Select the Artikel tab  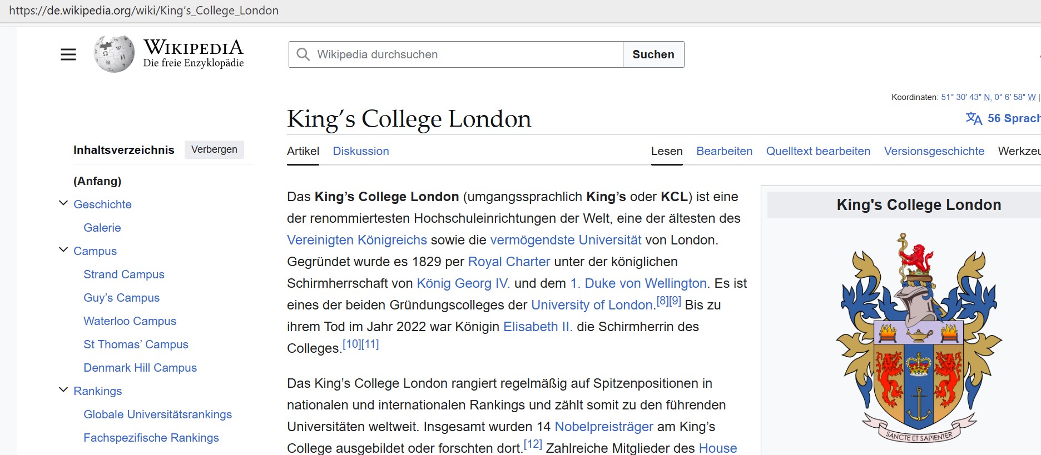pos(303,151)
